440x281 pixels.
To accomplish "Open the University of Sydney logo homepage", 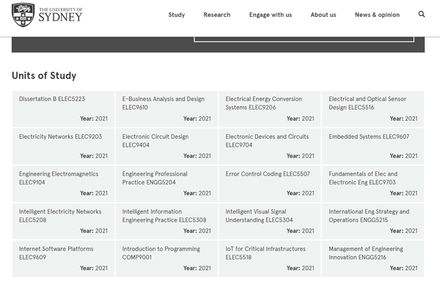I will (47, 15).
